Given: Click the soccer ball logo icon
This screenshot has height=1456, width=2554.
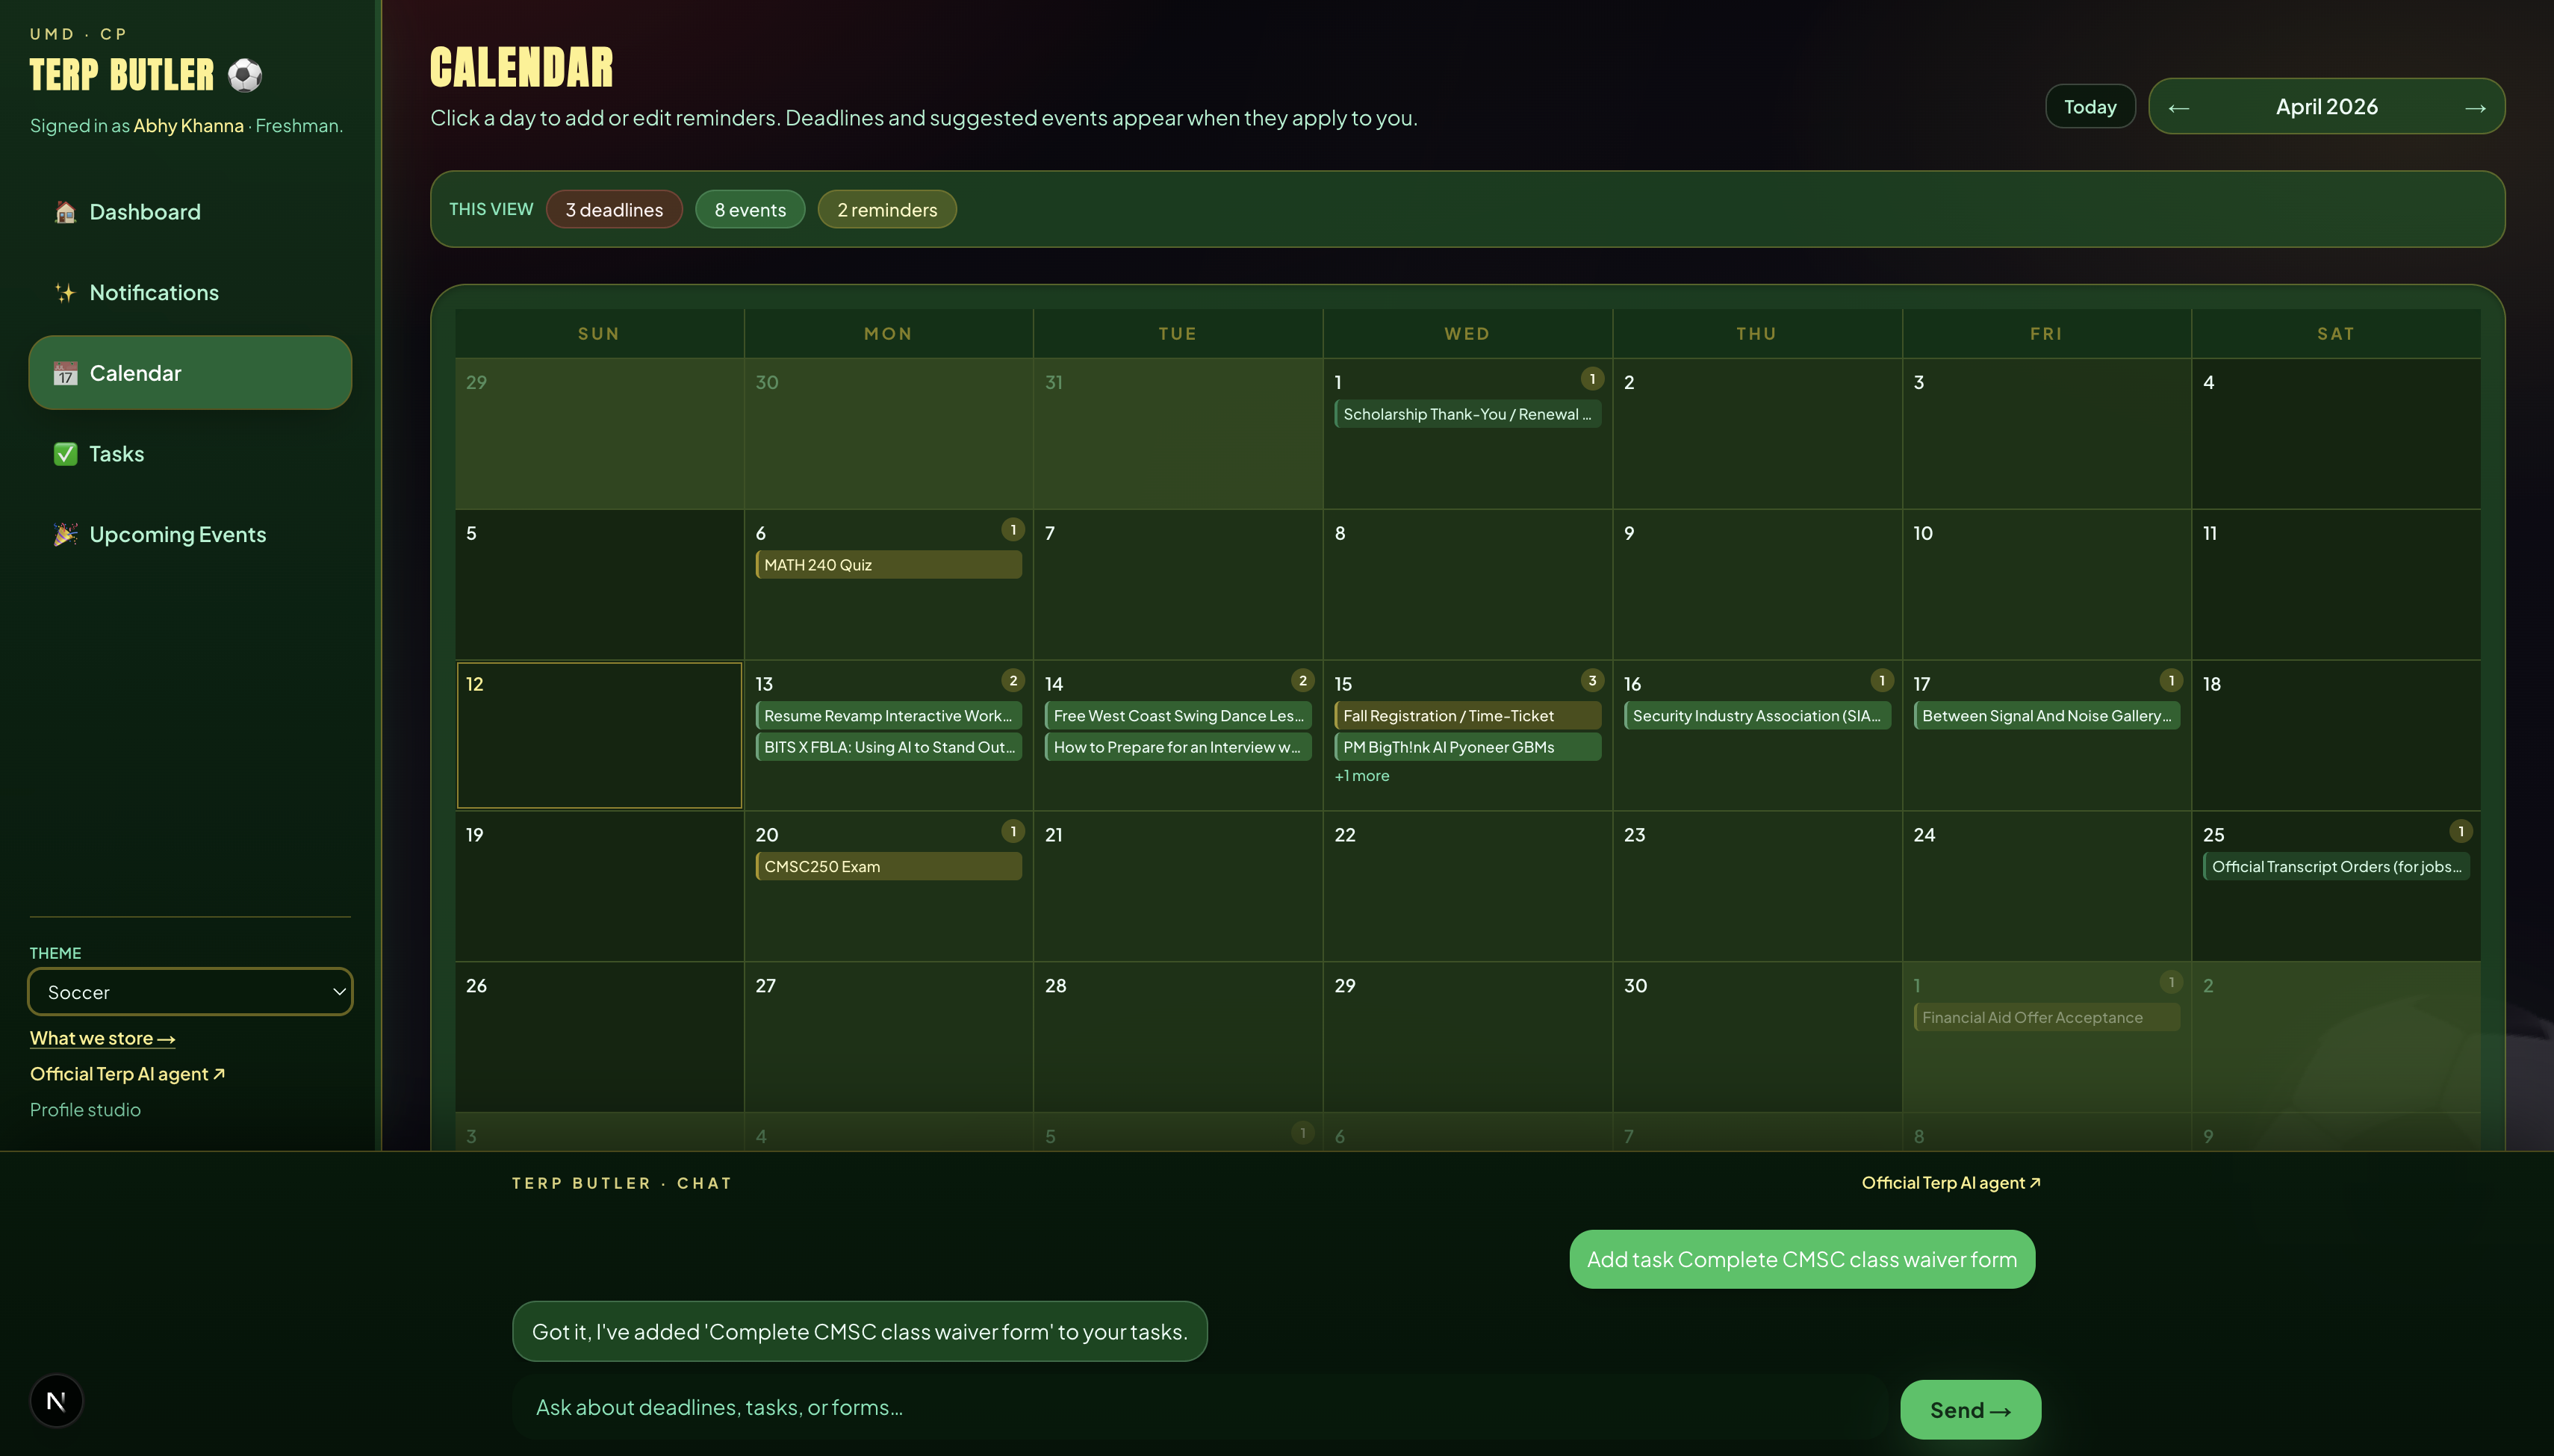Looking at the screenshot, I should [244, 75].
